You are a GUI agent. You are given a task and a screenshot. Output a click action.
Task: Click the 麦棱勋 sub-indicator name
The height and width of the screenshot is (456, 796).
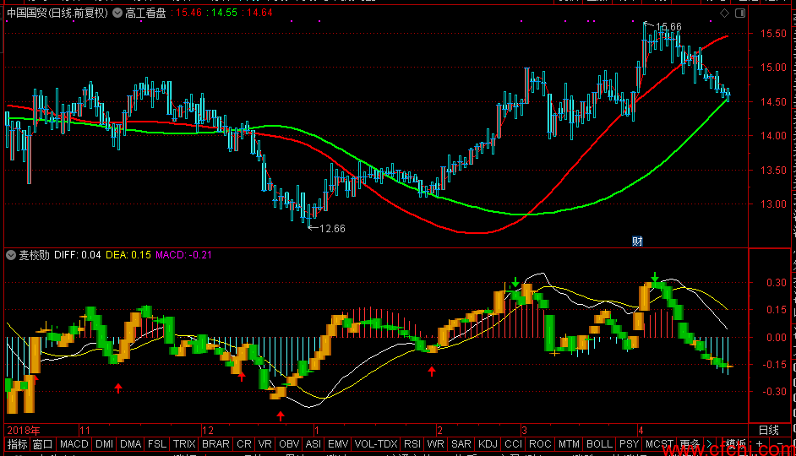tap(35, 255)
